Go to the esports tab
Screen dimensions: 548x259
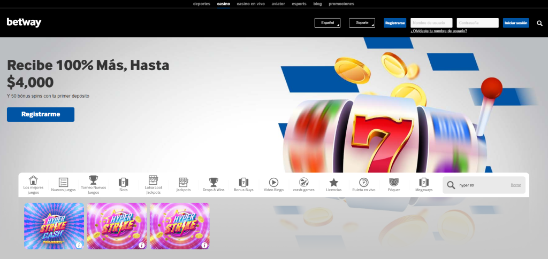click(x=299, y=4)
